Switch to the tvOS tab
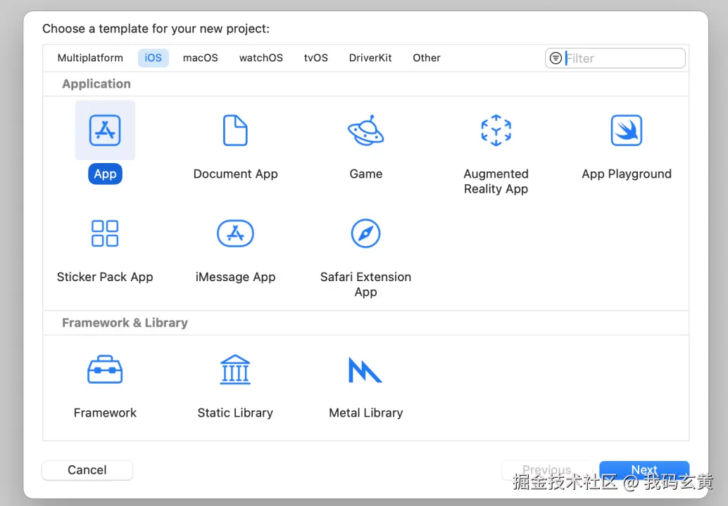Image resolution: width=728 pixels, height=506 pixels. pos(316,58)
